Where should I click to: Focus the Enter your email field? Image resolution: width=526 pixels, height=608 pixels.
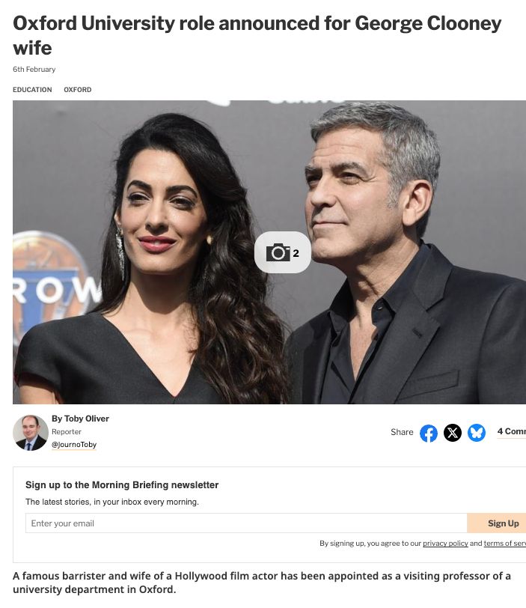[246, 523]
